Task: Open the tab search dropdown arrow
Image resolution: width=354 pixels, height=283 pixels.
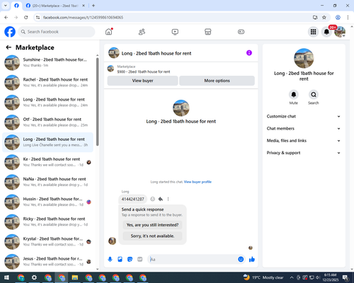Action: [6, 6]
